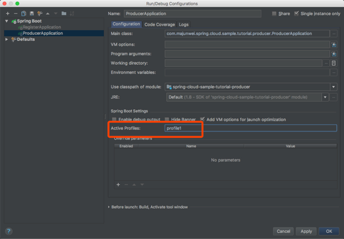This screenshot has width=344, height=239.
Task: Expand the Defaults tree node
Action: (7, 39)
